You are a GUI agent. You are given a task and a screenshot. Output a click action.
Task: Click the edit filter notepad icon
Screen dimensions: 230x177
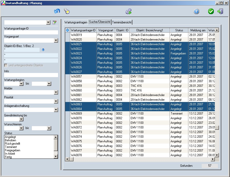pyautogui.click(x=54, y=23)
